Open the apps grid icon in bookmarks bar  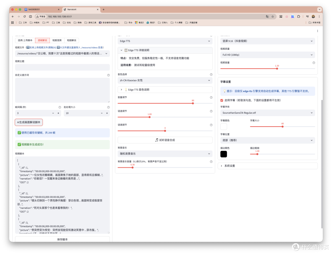point(13,23)
